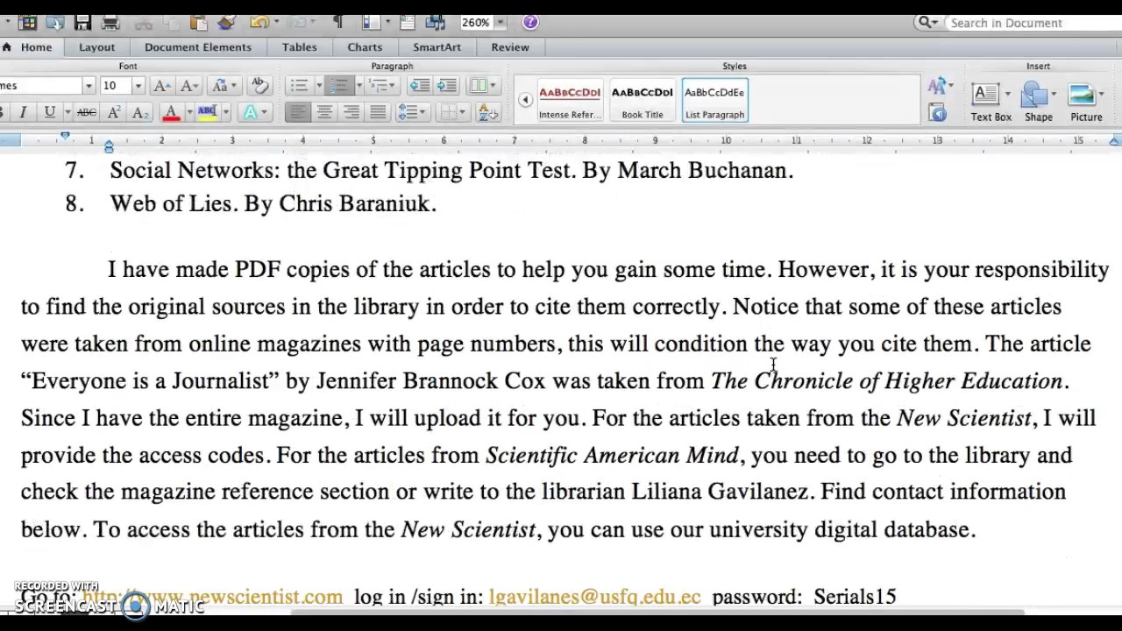Save the document with floppy icon
1122x631 pixels.
coord(82,23)
